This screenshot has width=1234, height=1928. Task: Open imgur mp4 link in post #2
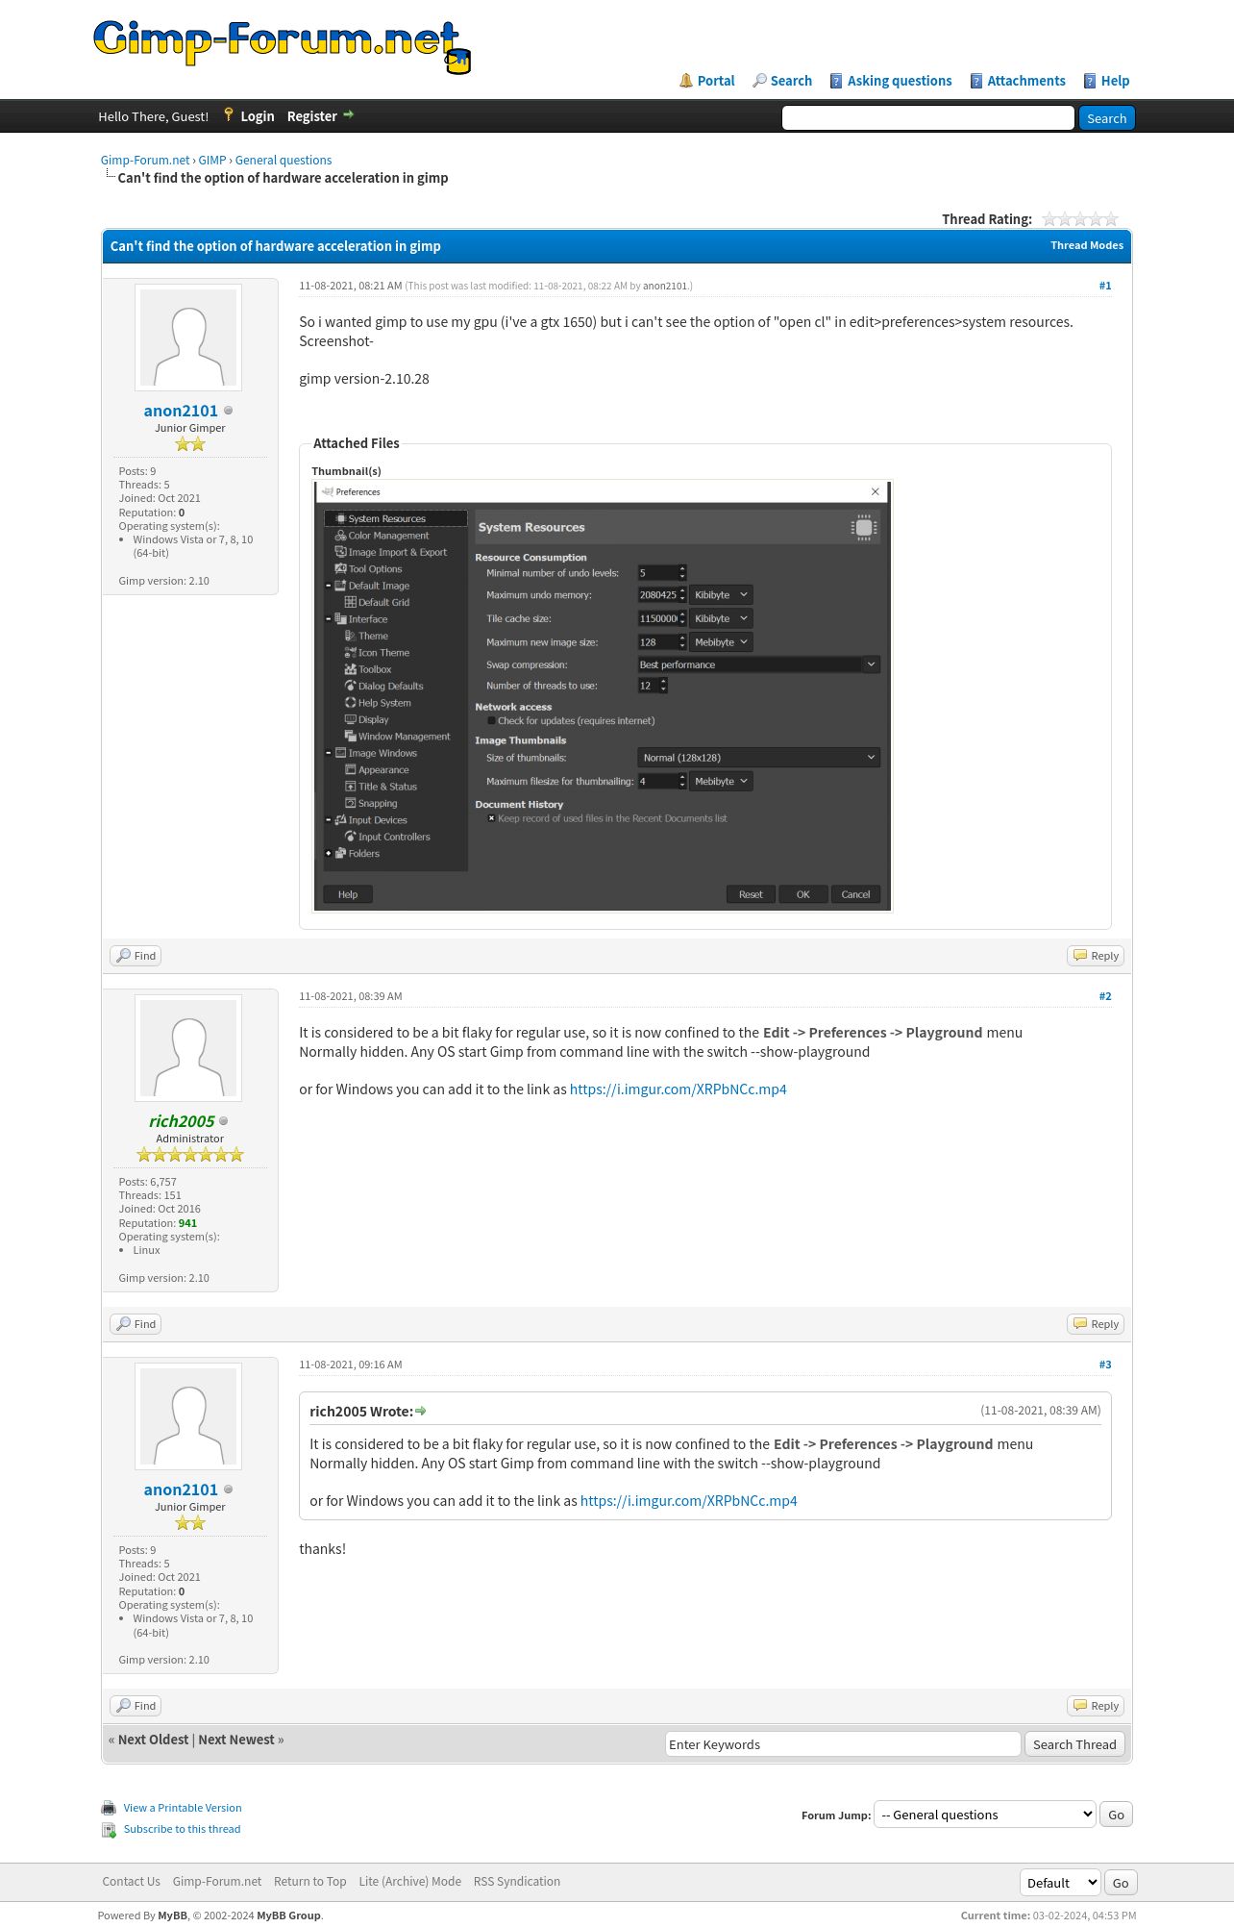(x=678, y=1089)
